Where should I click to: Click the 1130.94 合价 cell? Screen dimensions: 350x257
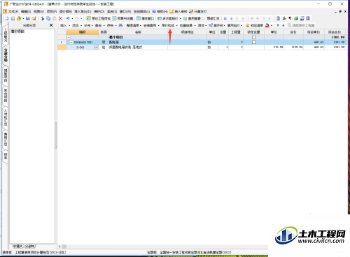tap(293, 47)
